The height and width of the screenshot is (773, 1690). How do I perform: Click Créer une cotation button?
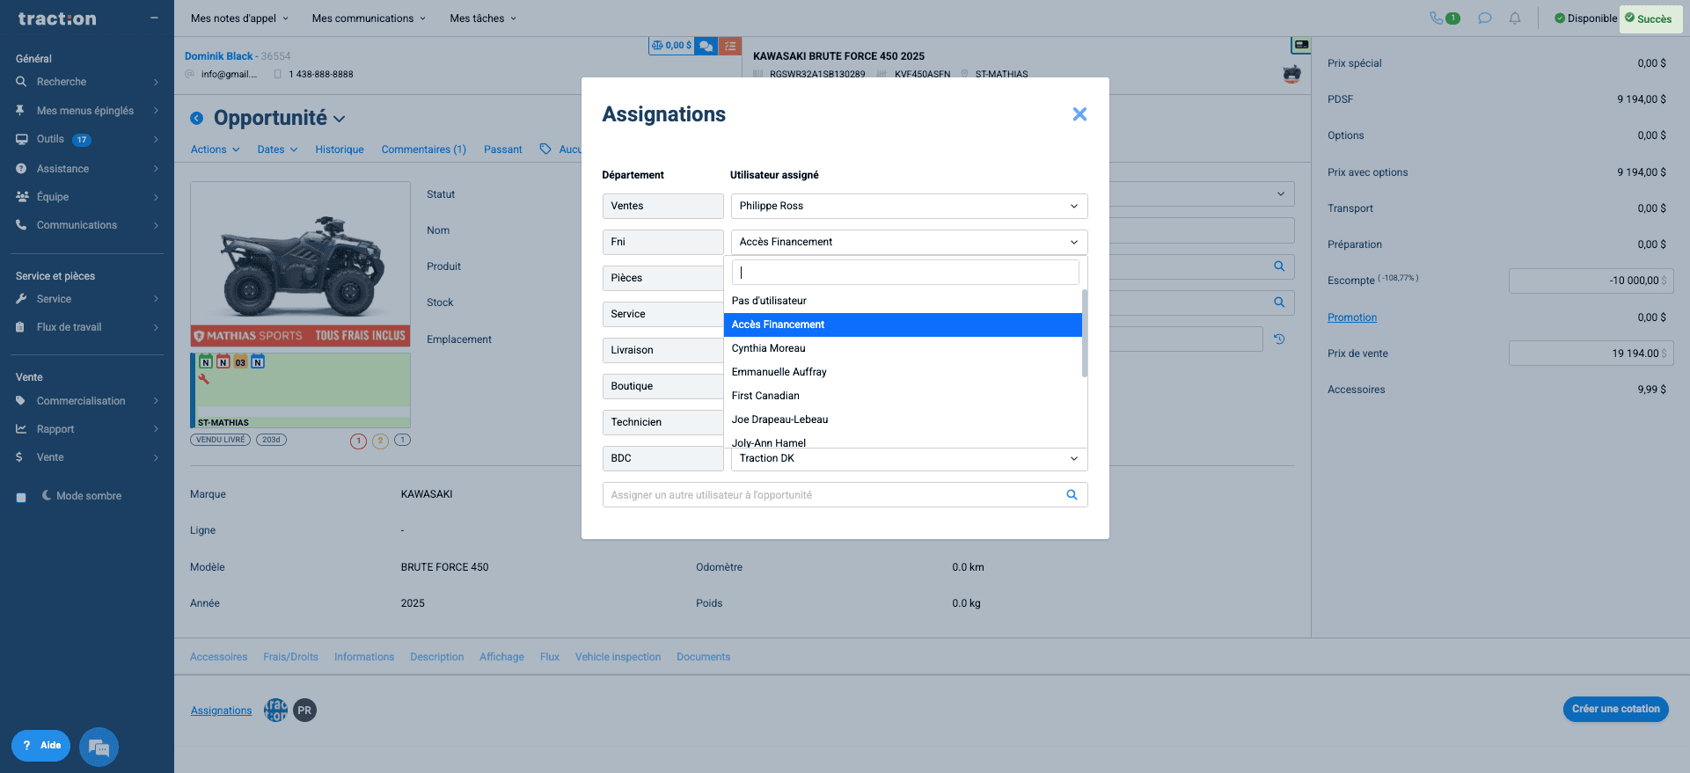pos(1616,709)
